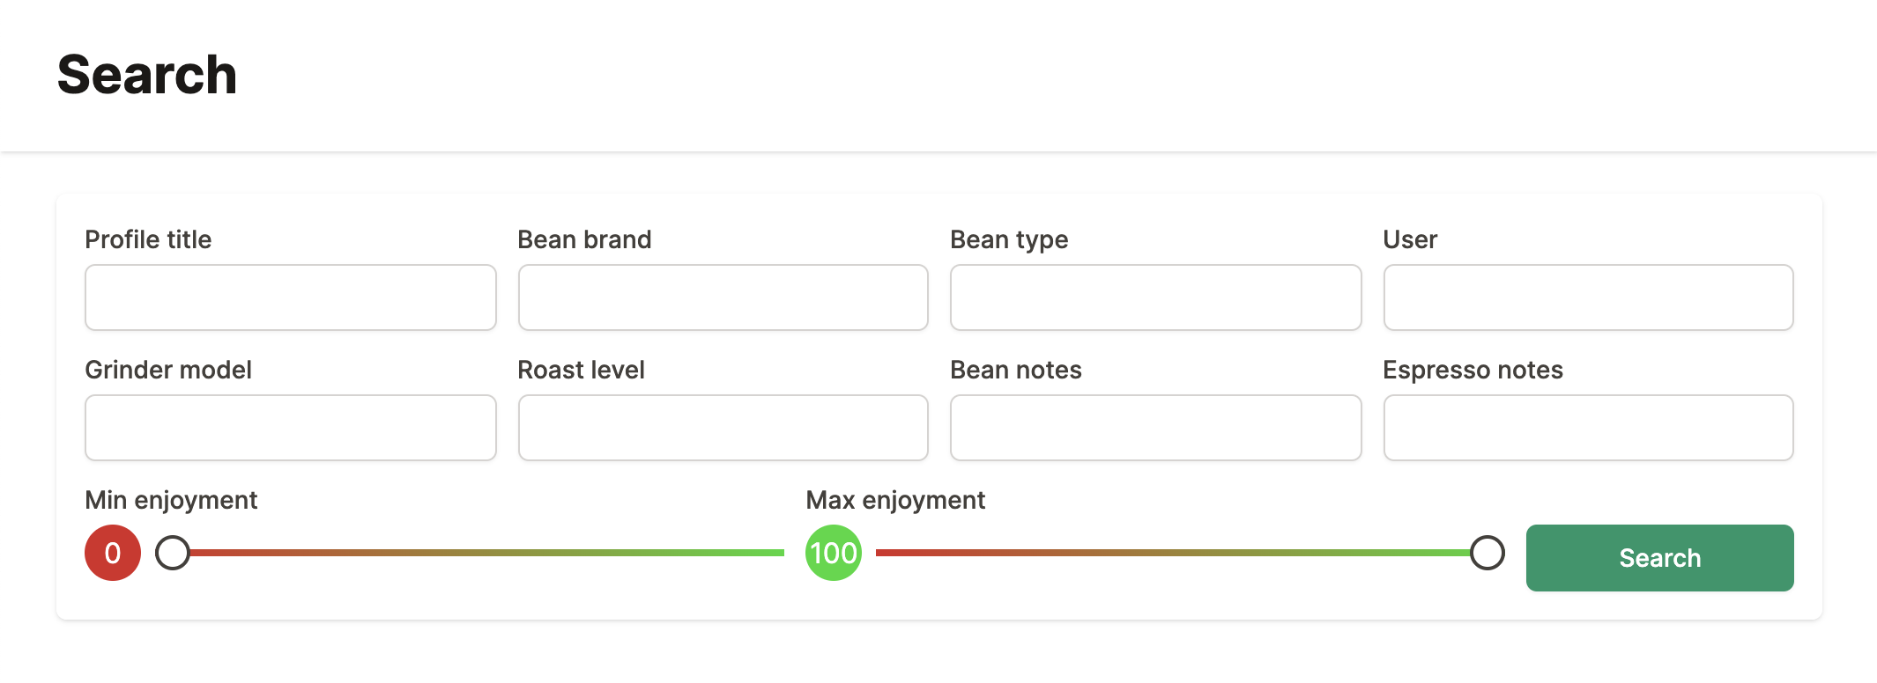Viewport: 1877px width, 683px height.
Task: Click the middle of Max enjoyment track
Action: [x=1181, y=553]
